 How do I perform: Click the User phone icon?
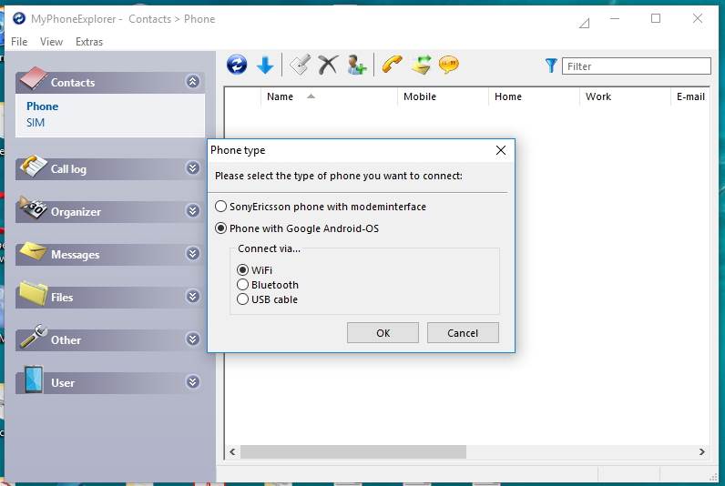click(34, 380)
